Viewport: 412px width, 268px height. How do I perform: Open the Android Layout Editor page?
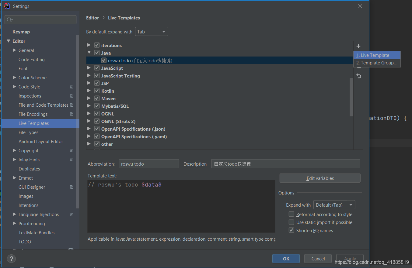(41, 142)
